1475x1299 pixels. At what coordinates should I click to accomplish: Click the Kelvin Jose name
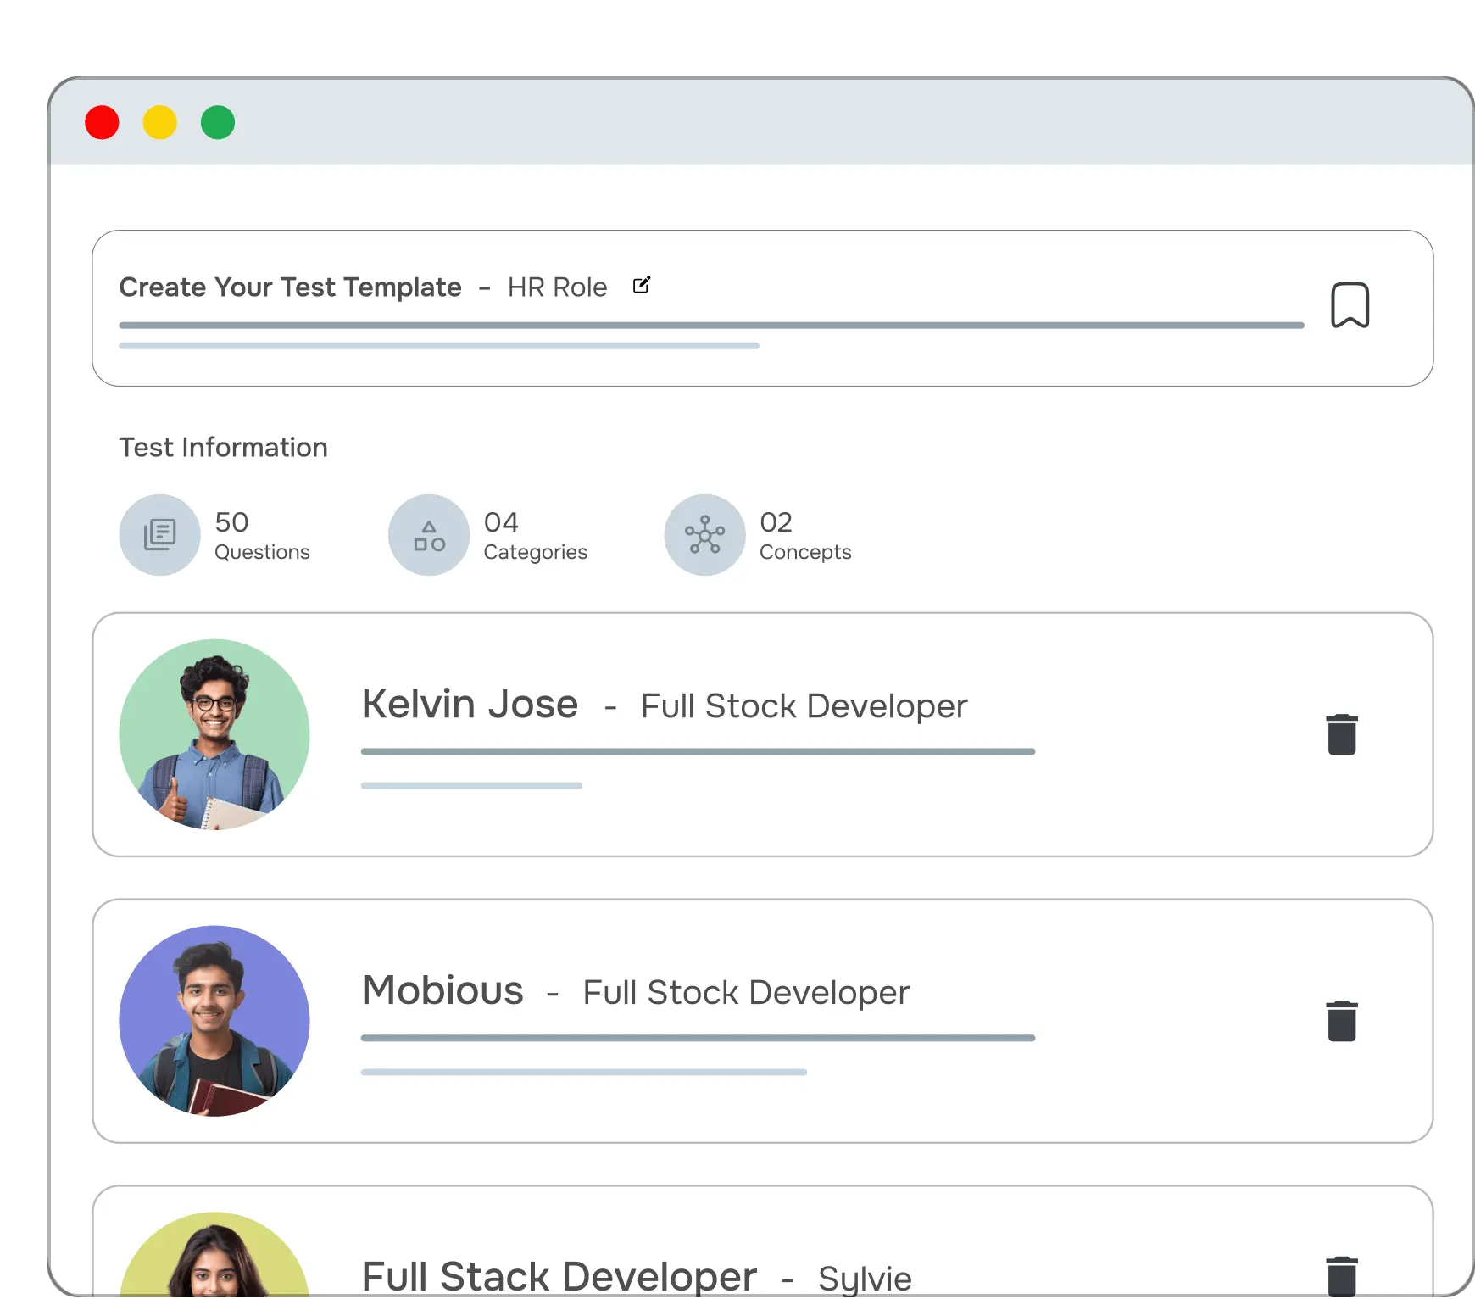[x=470, y=705]
